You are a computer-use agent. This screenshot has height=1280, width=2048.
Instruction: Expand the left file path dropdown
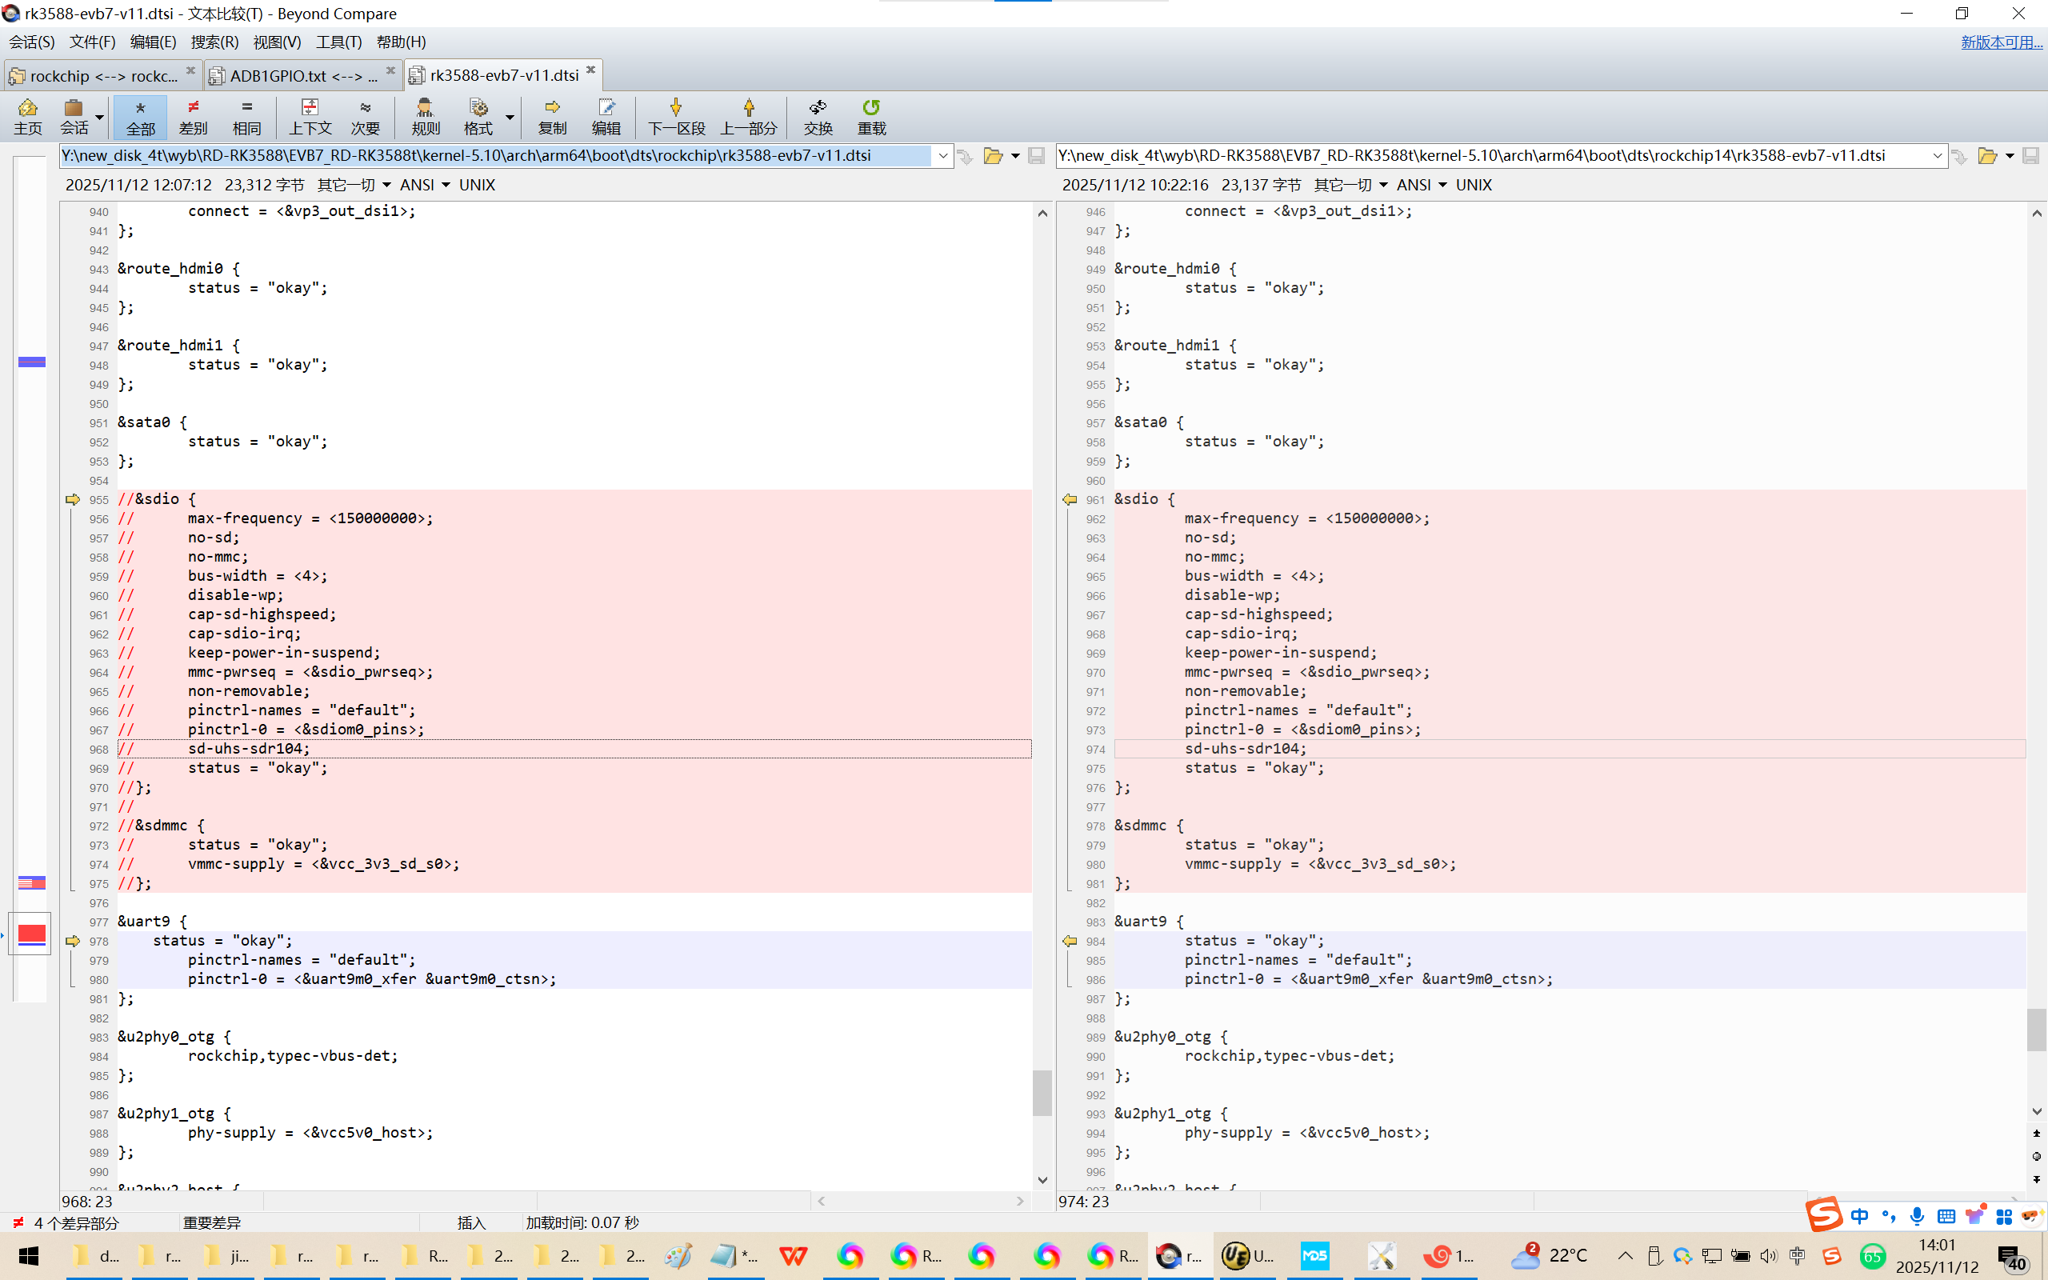click(942, 156)
